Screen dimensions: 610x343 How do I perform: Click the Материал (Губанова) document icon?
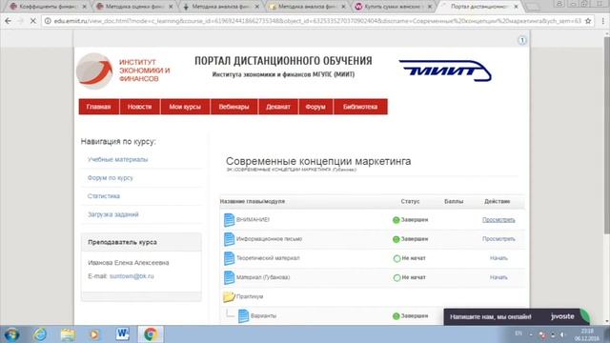pyautogui.click(x=229, y=277)
